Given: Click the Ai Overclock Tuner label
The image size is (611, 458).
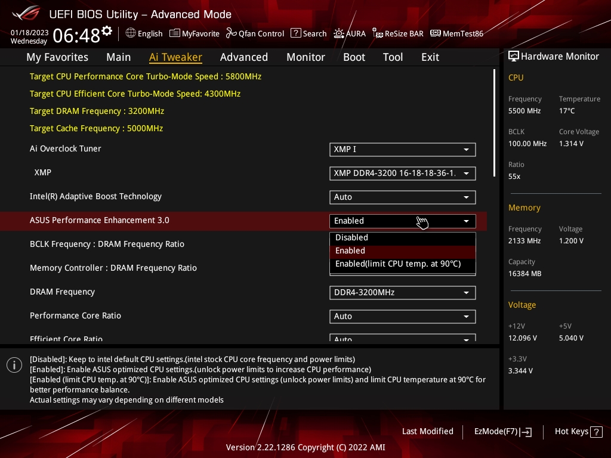Looking at the screenshot, I should (x=66, y=148).
